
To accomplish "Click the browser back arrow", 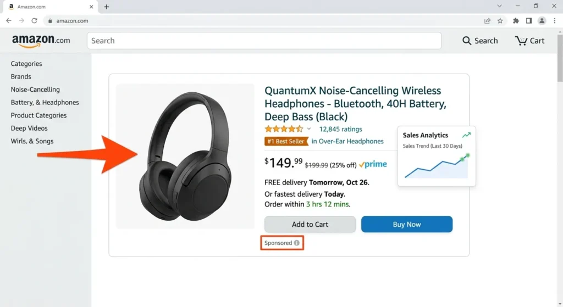I will pyautogui.click(x=9, y=21).
